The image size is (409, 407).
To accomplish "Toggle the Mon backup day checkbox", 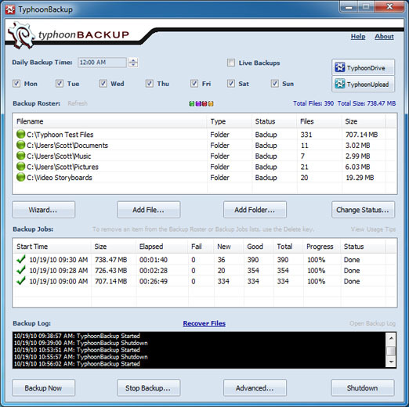I will pos(16,84).
